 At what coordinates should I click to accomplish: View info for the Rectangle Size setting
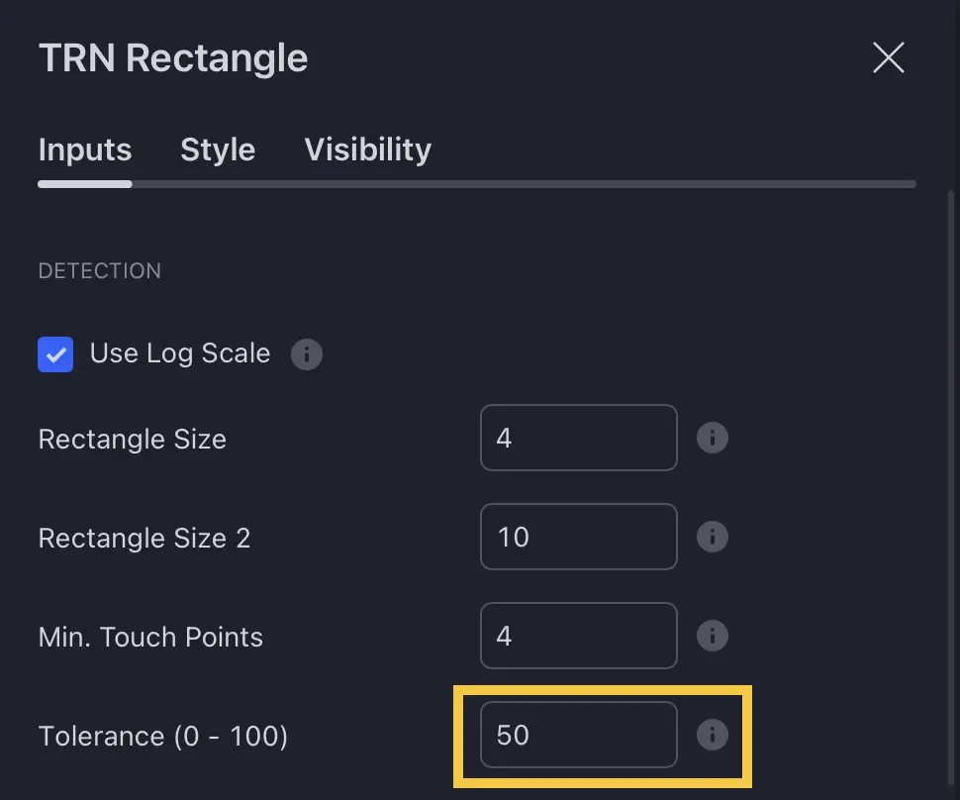coord(713,438)
